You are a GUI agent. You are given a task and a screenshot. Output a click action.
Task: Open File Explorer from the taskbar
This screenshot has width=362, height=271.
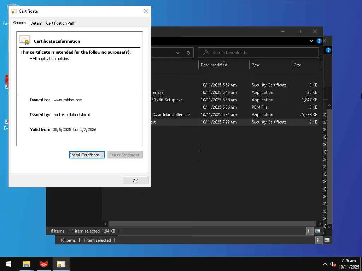coord(26,264)
